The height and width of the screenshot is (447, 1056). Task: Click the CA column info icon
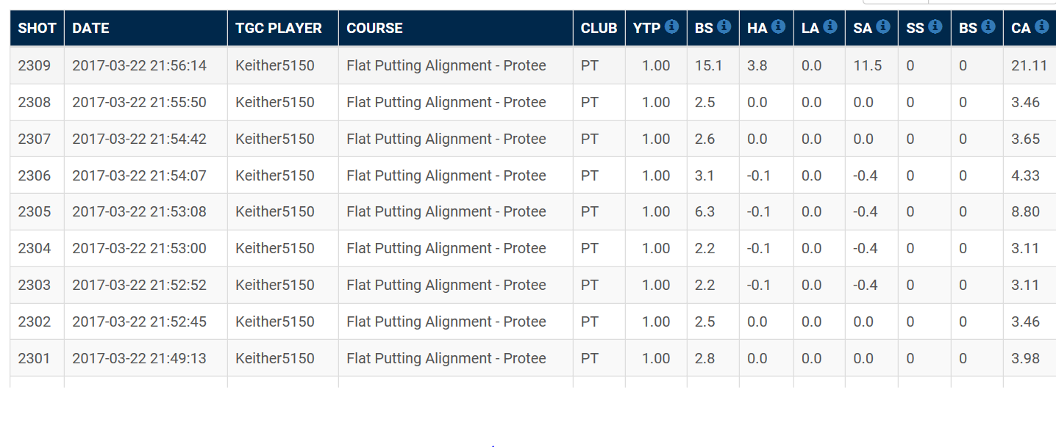(1041, 26)
